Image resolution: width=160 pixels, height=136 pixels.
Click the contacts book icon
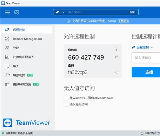click(7, 57)
